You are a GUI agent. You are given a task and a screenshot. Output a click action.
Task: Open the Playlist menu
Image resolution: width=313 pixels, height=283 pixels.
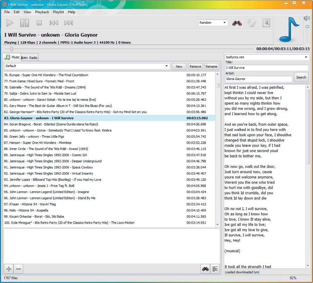pyautogui.click(x=58, y=12)
